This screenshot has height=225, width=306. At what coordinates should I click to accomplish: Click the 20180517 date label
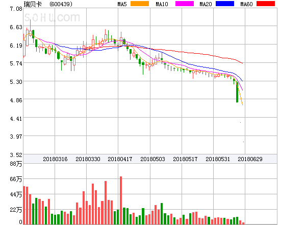click(x=185, y=159)
